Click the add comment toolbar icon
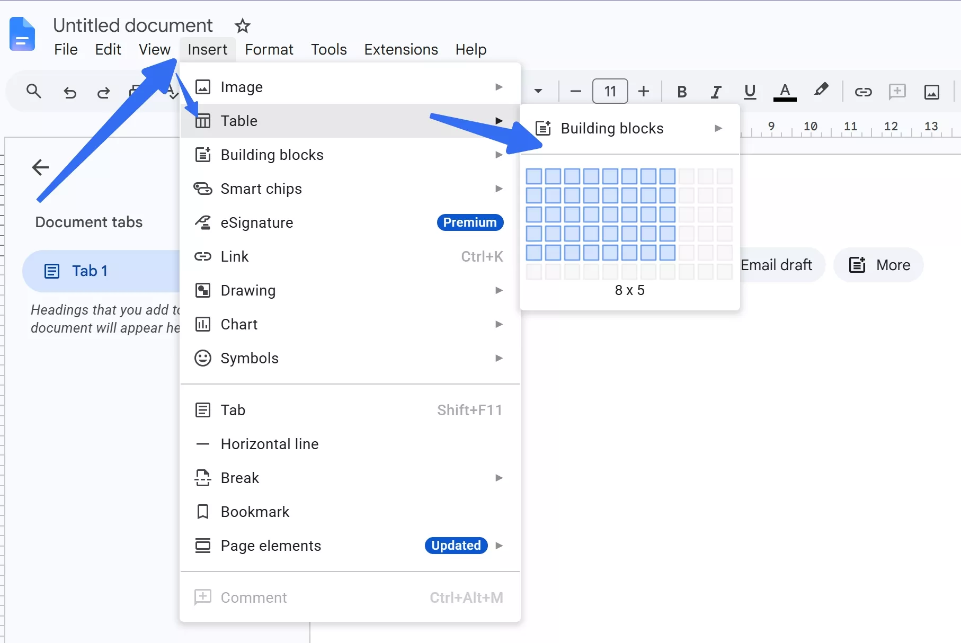 point(897,92)
